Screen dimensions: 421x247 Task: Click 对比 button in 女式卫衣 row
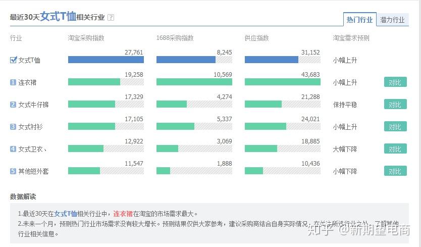(395, 149)
